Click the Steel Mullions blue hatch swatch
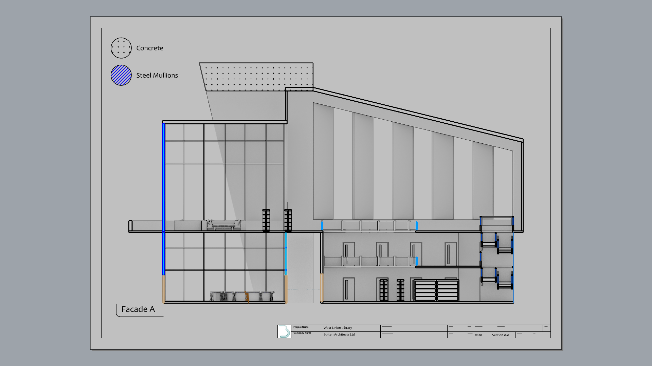The width and height of the screenshot is (652, 366). 121,75
